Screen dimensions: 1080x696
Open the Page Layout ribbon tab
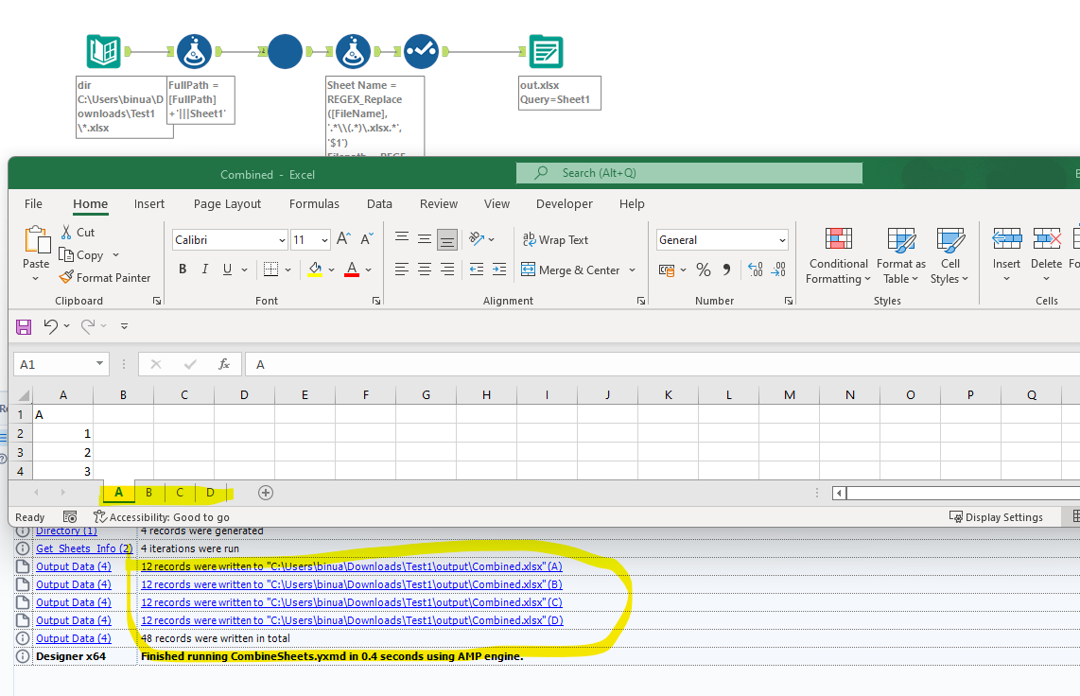pyautogui.click(x=227, y=204)
